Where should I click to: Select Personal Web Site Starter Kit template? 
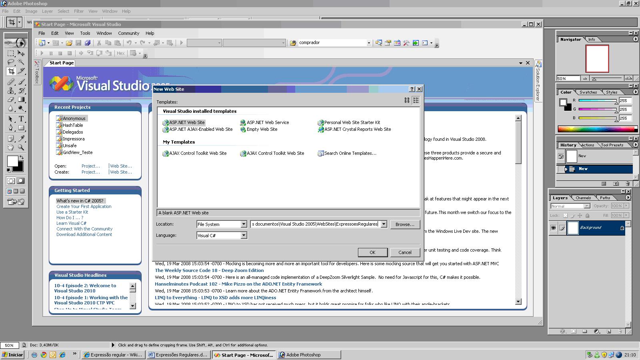[352, 122]
